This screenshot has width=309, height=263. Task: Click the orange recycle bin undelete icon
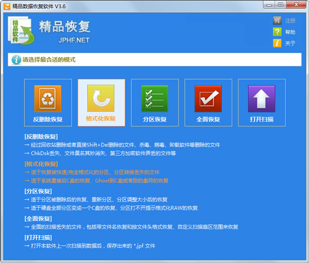tap(48, 98)
